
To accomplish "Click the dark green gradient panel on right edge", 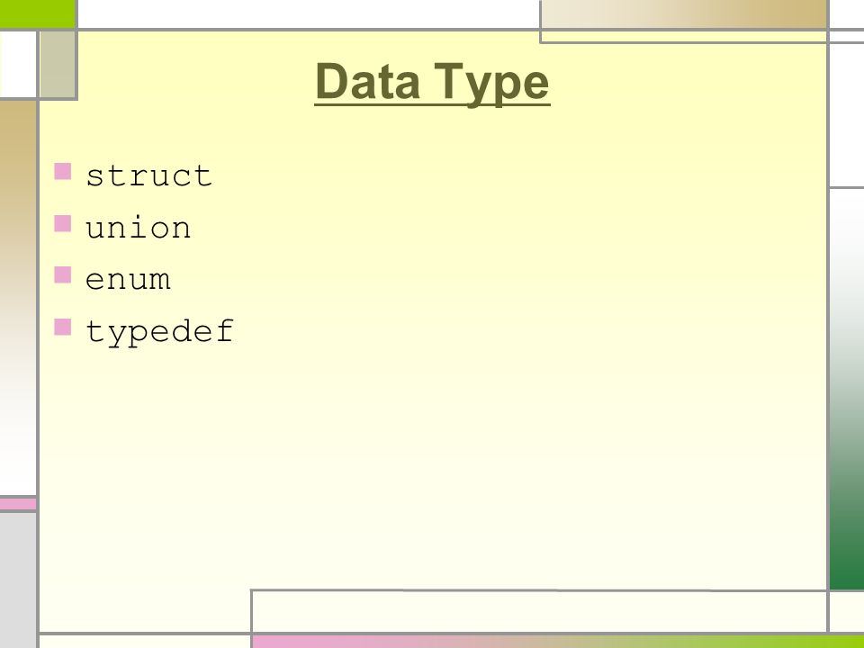I will pyautogui.click(x=848, y=389).
